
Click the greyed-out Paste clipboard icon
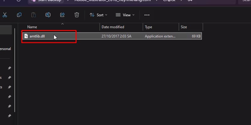[34, 15]
